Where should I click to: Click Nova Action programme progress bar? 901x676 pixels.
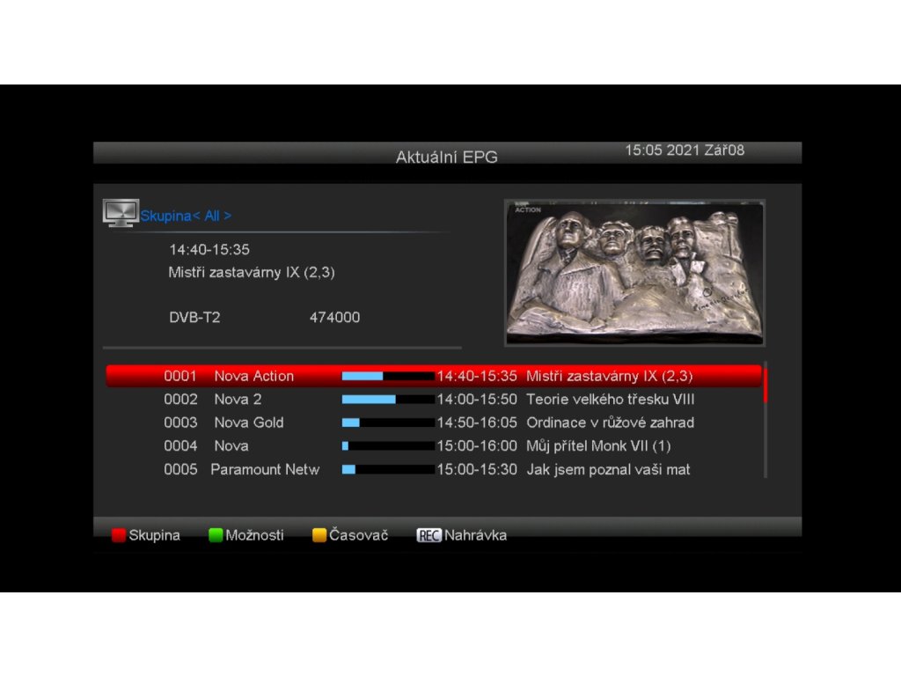(x=388, y=376)
